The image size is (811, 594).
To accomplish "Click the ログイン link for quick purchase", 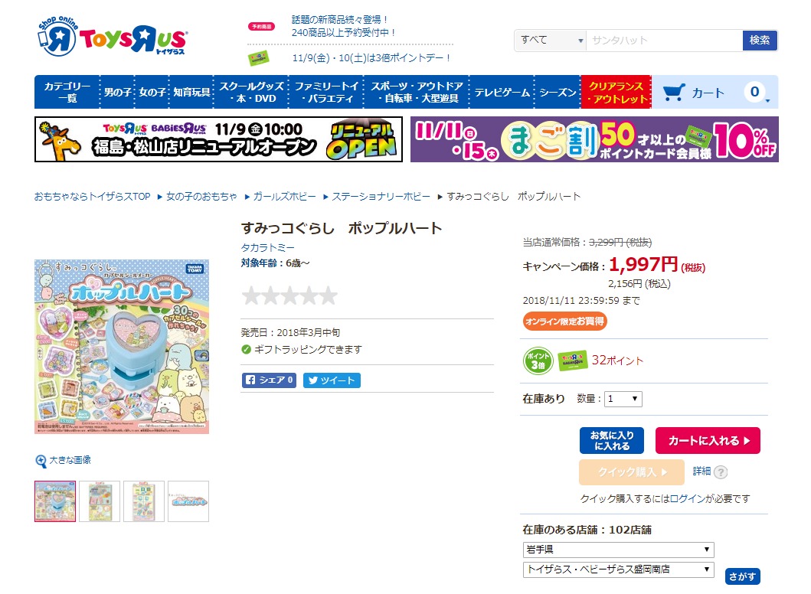I will coord(688,499).
